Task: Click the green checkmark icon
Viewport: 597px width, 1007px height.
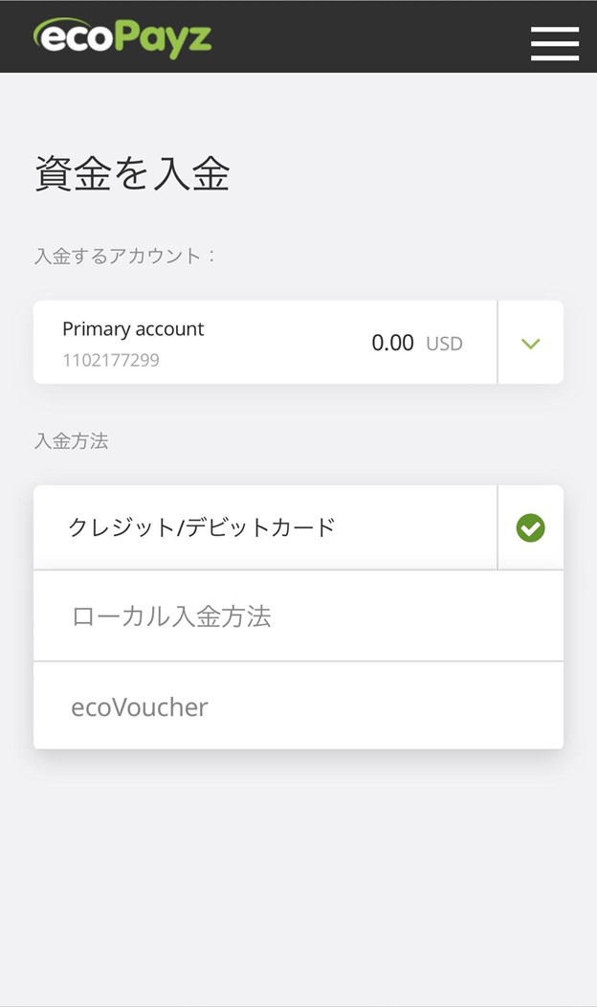Action: 530,527
